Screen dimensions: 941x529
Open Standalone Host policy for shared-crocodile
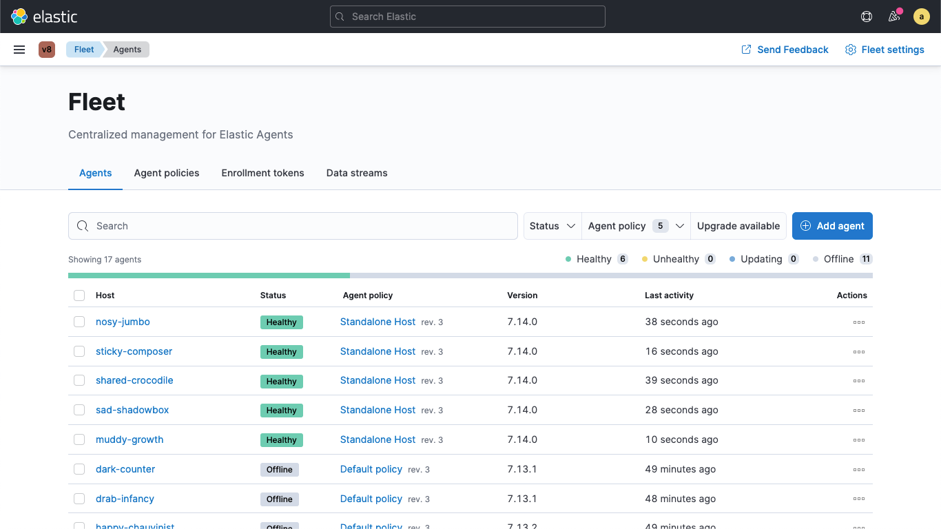[x=378, y=380]
